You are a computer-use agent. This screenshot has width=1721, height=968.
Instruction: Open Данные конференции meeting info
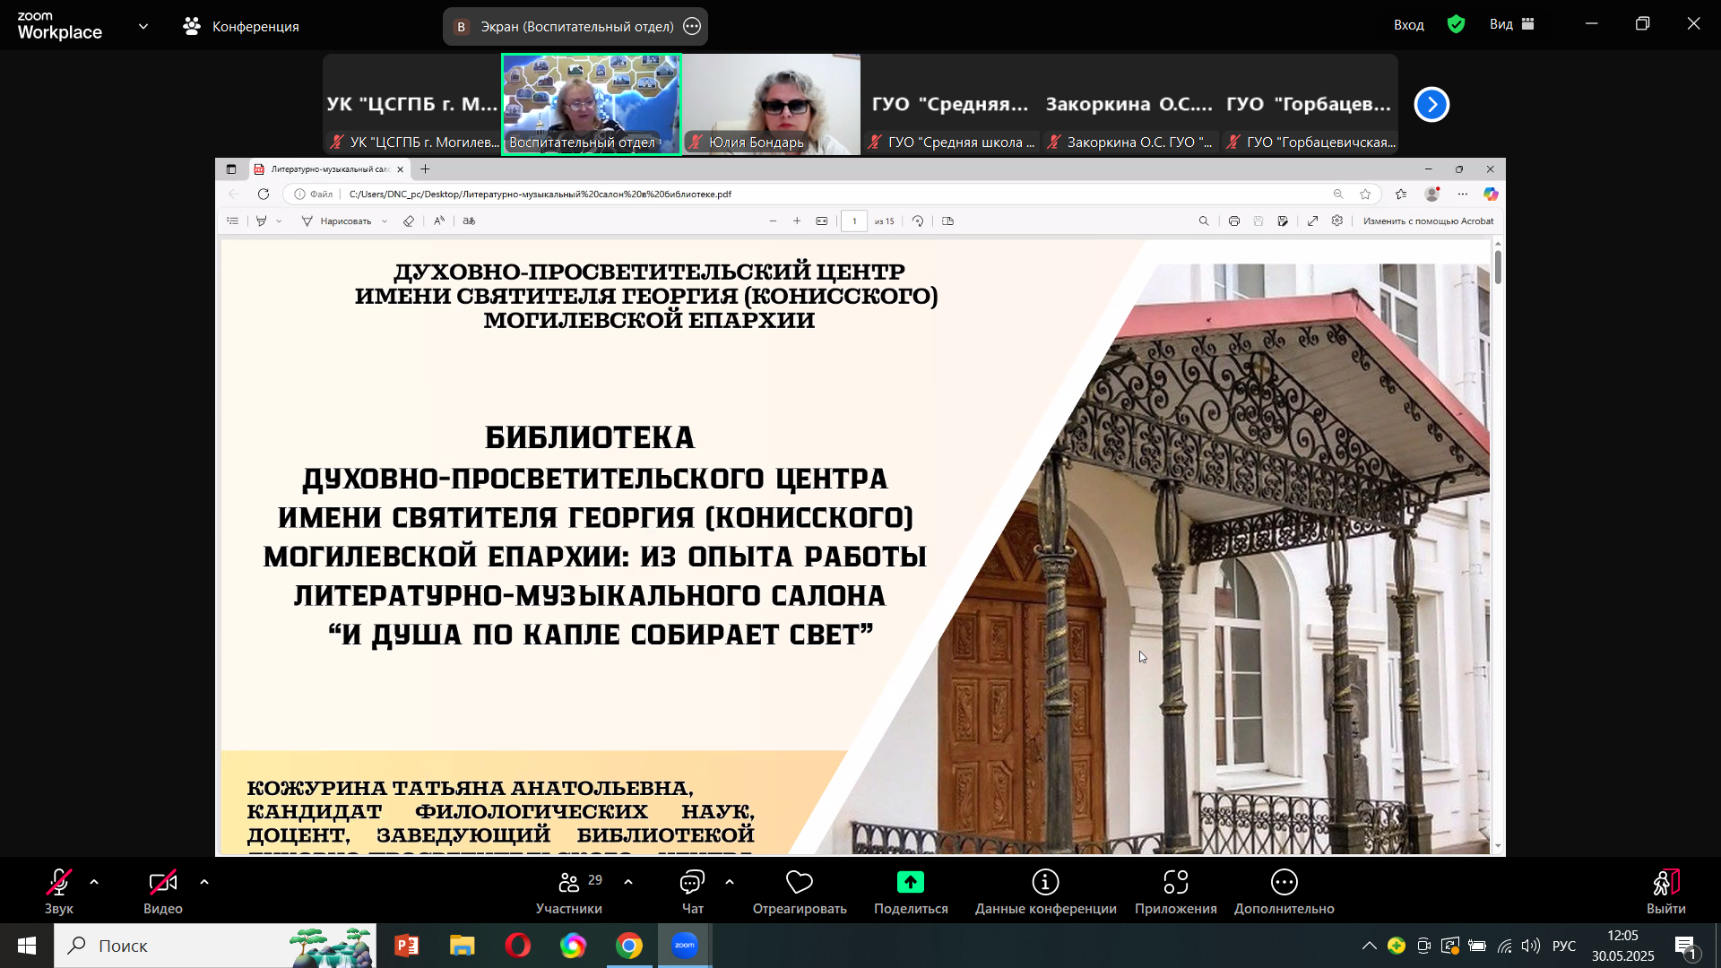click(x=1046, y=891)
